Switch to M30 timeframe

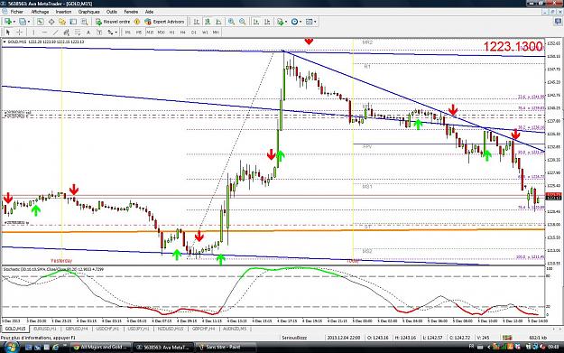coord(162,33)
